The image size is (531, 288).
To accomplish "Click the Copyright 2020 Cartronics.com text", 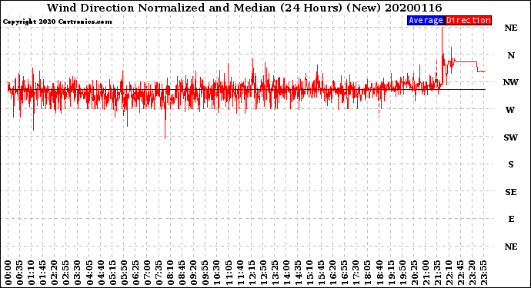I will click(x=57, y=22).
